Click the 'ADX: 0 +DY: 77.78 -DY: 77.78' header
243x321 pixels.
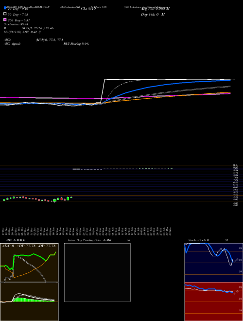[30, 246]
